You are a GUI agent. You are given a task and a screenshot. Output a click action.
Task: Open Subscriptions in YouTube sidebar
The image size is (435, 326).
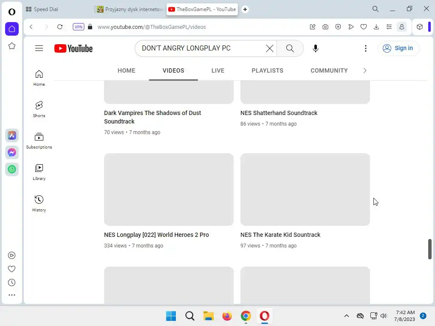[x=39, y=141]
